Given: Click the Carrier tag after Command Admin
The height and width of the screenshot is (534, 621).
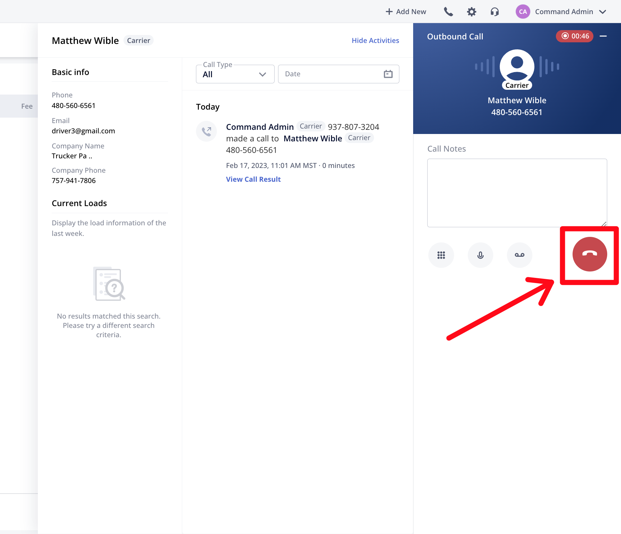Looking at the screenshot, I should click(311, 126).
